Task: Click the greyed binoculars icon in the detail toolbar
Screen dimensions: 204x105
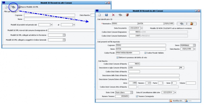Action: point(120,15)
